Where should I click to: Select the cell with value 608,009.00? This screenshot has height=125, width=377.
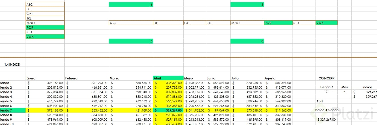click(x=87, y=120)
